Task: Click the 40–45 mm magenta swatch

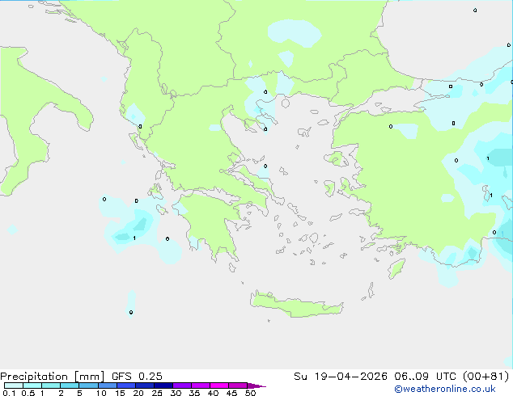Action: [x=219, y=385]
